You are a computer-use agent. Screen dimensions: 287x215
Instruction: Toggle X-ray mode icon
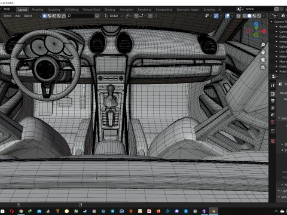238,16
